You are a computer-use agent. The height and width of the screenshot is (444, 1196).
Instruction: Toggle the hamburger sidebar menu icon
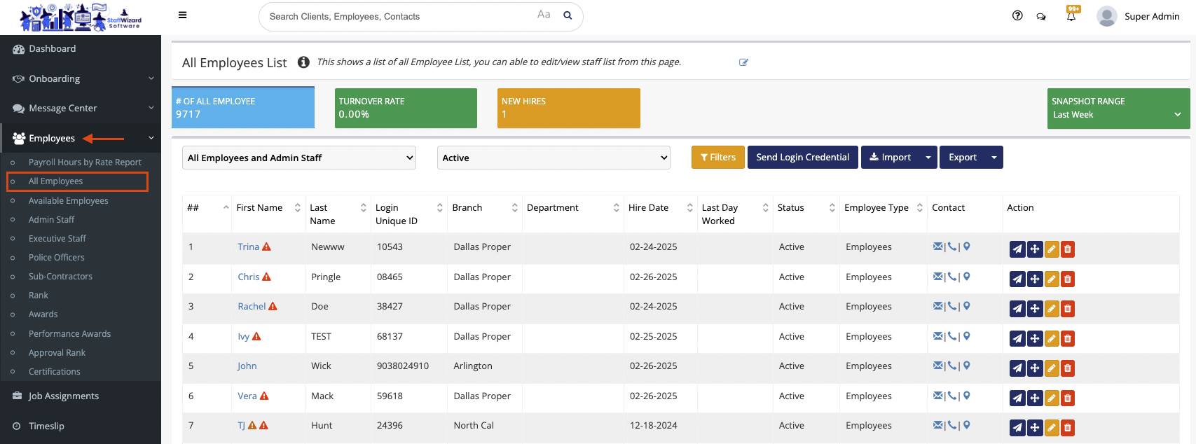pos(182,15)
